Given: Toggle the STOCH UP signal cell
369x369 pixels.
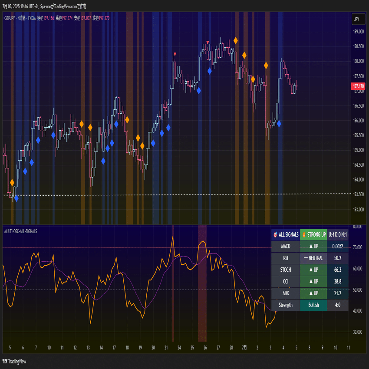Looking at the screenshot, I should 313,270.
